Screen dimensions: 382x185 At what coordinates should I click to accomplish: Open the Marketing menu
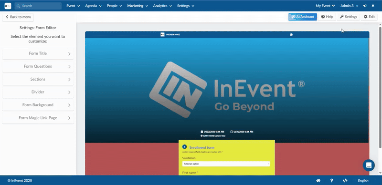(138, 6)
